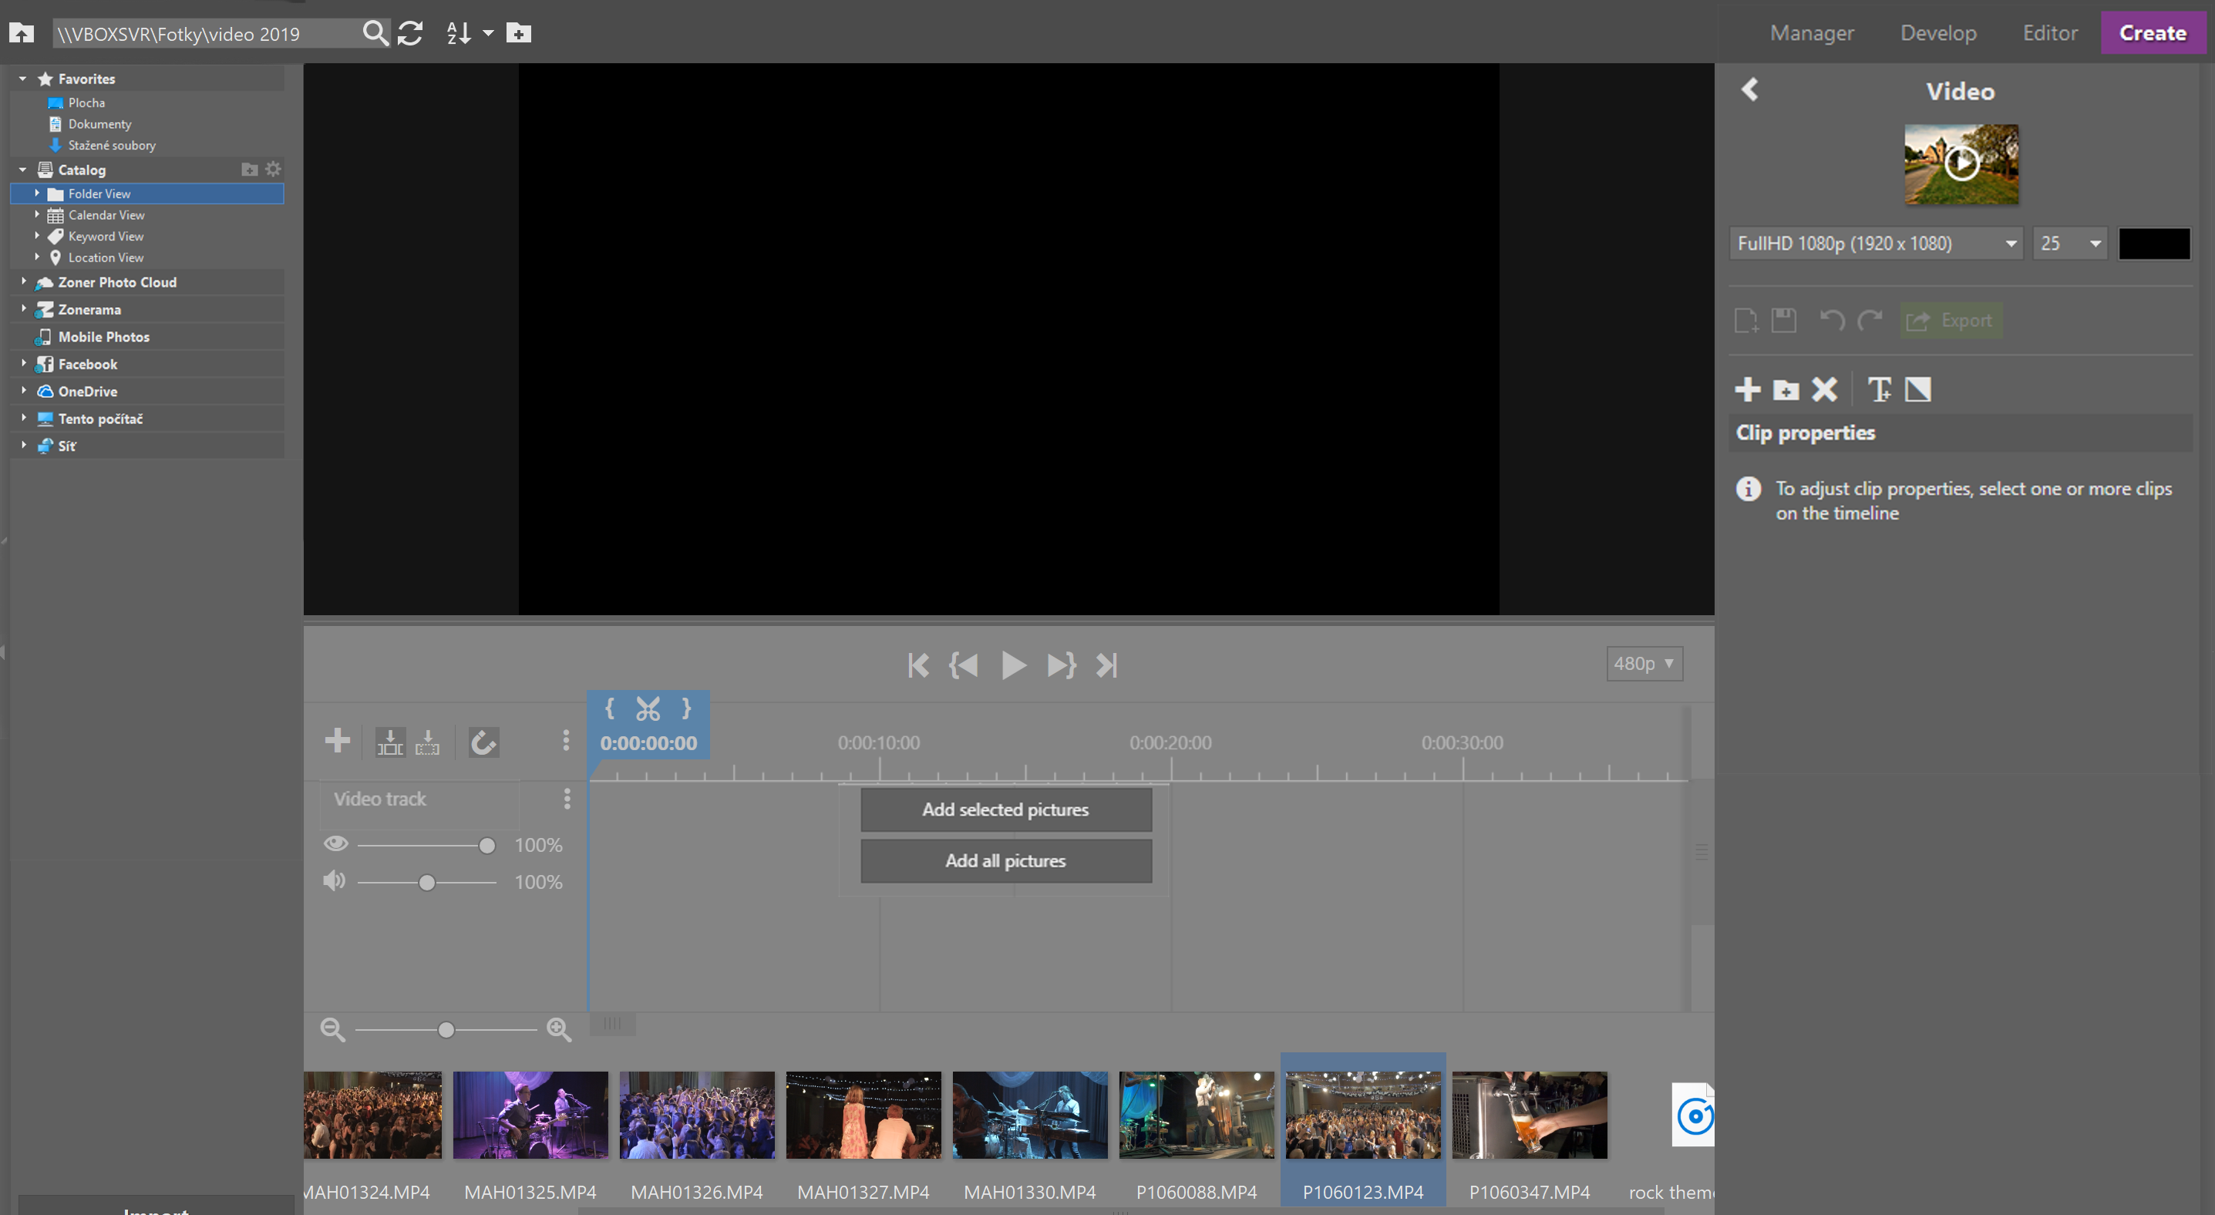
Task: Add a transition with the diagonal square icon
Action: [x=1917, y=389]
